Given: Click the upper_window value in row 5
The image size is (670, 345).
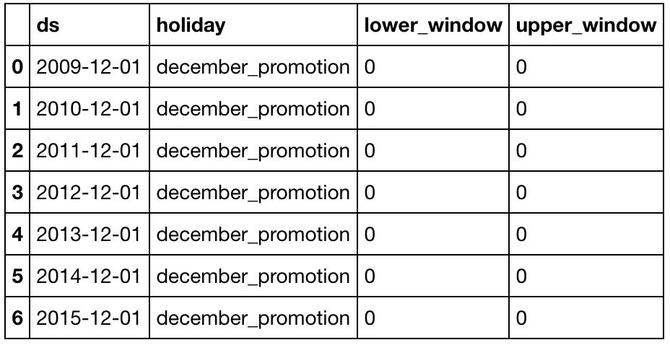Looking at the screenshot, I should tap(521, 276).
